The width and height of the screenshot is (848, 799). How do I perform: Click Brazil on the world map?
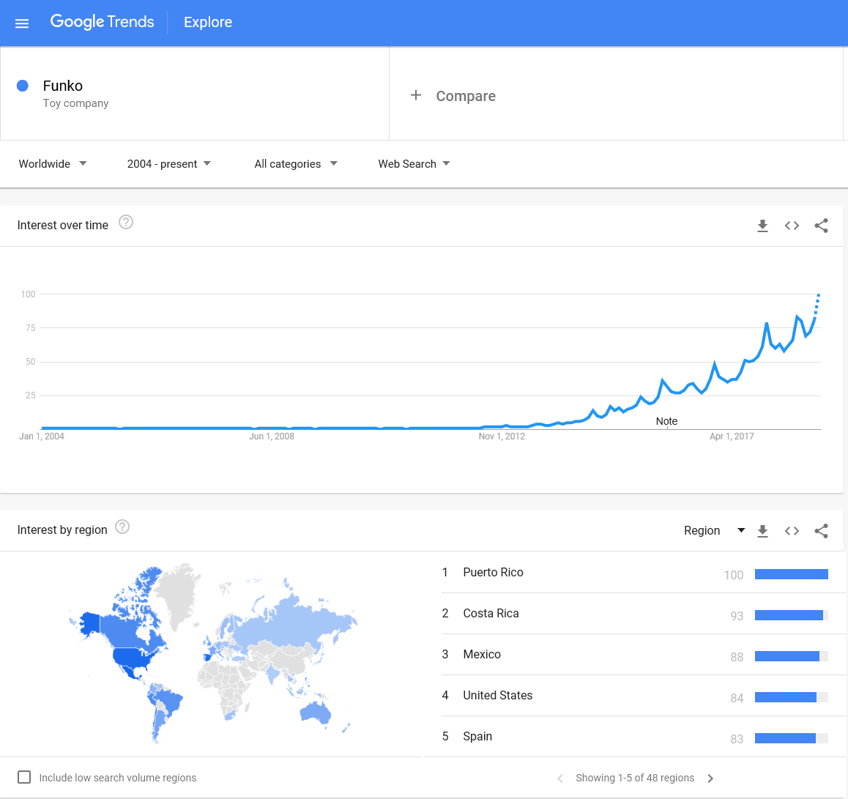(x=168, y=701)
